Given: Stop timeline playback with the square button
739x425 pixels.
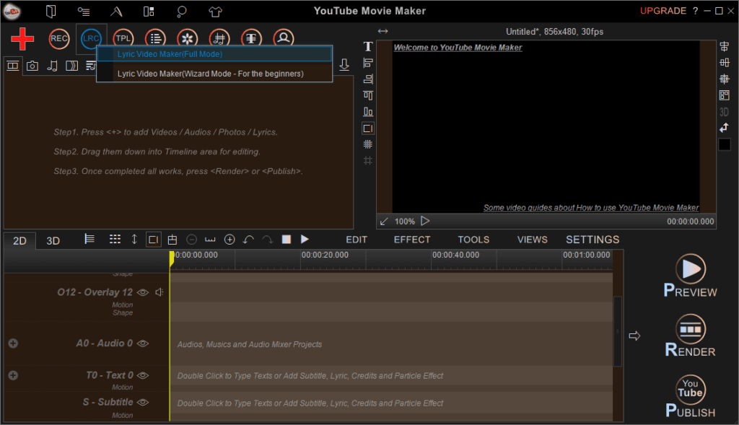Looking at the screenshot, I should pyautogui.click(x=286, y=240).
